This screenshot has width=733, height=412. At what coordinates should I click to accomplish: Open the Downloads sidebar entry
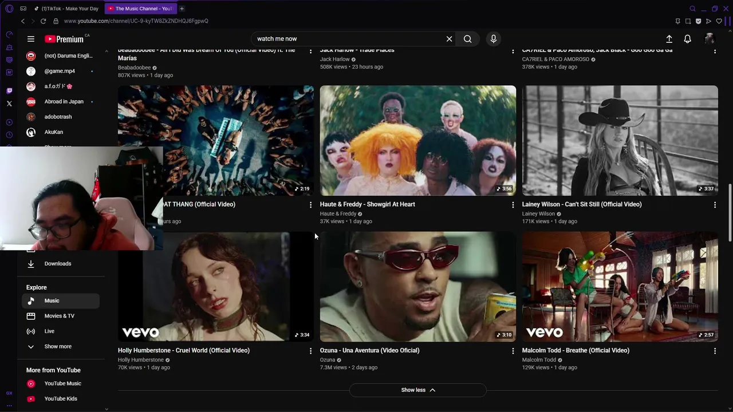coord(61,264)
